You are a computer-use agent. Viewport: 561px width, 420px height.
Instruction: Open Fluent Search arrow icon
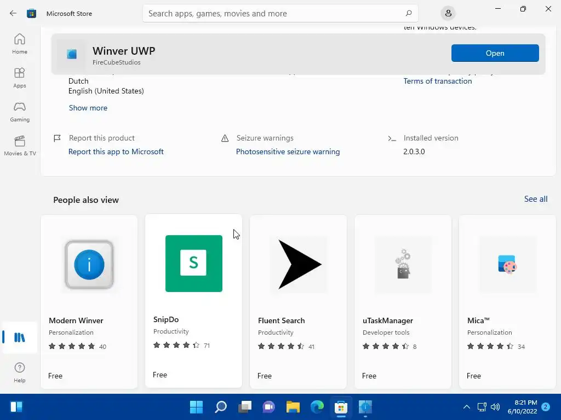click(299, 265)
